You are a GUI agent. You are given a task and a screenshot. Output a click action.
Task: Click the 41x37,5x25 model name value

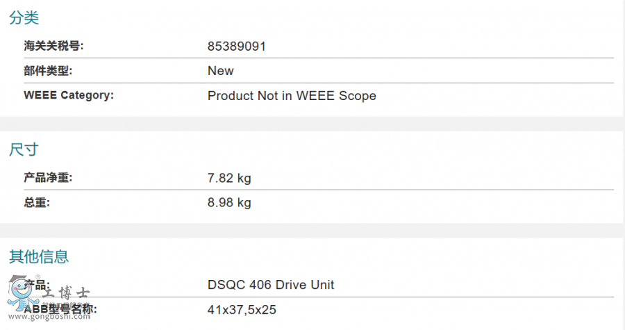click(242, 310)
